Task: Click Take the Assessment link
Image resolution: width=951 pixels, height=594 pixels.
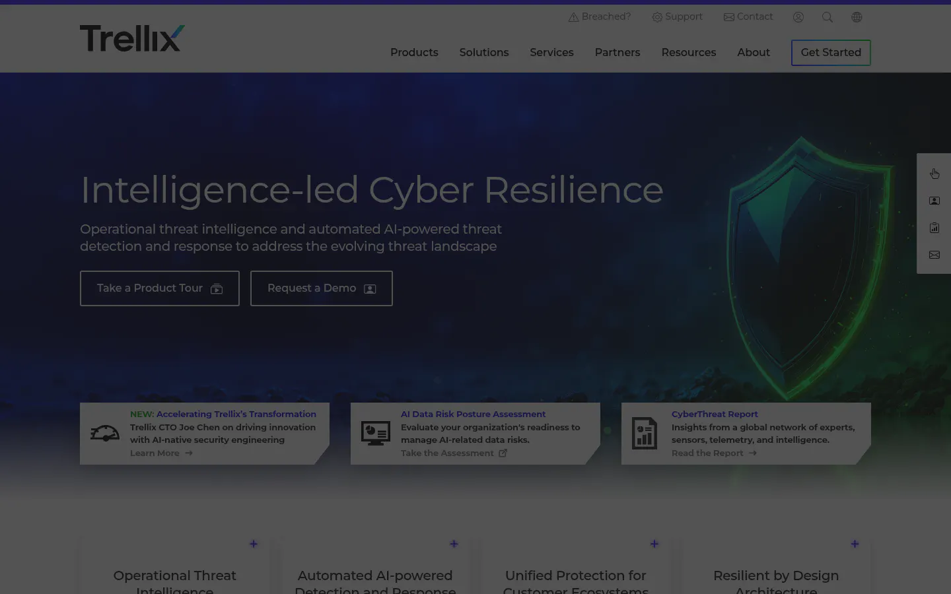Action: (x=454, y=453)
